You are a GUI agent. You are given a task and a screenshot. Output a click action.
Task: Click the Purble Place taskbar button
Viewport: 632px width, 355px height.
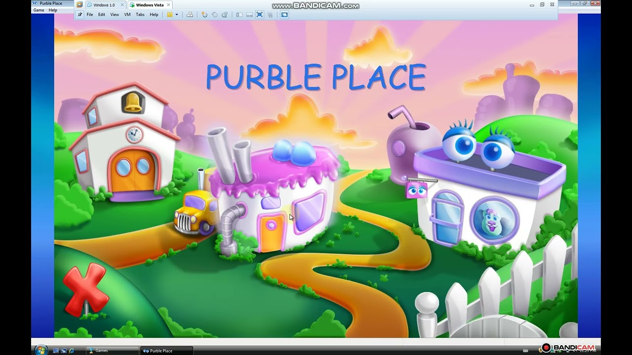[166, 351]
